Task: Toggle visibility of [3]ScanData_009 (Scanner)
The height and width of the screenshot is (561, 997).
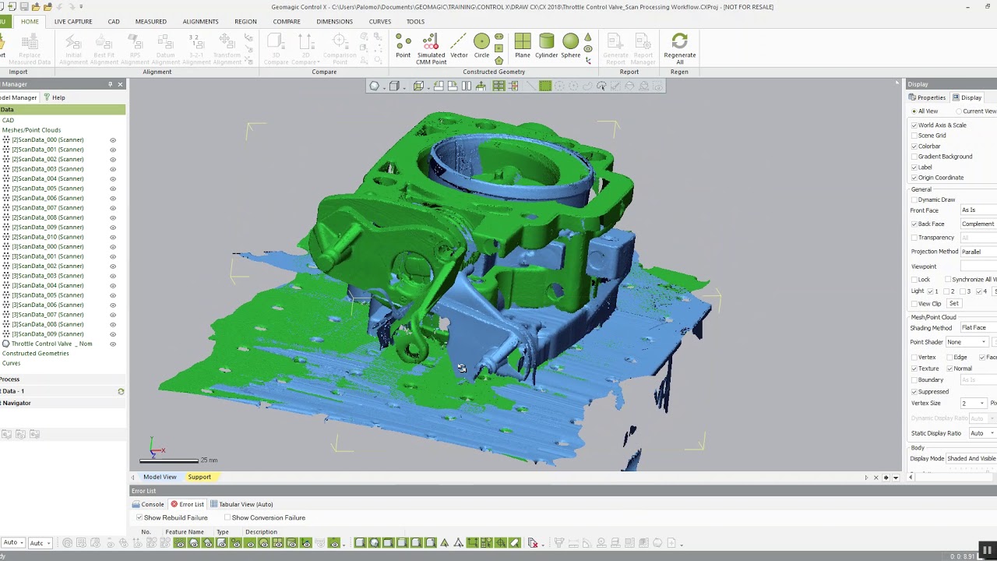Action: [113, 334]
